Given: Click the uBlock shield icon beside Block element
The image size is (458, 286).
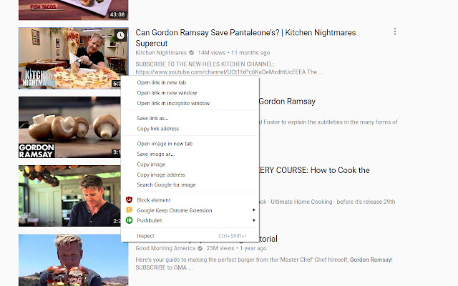Looking at the screenshot, I should coord(129,200).
